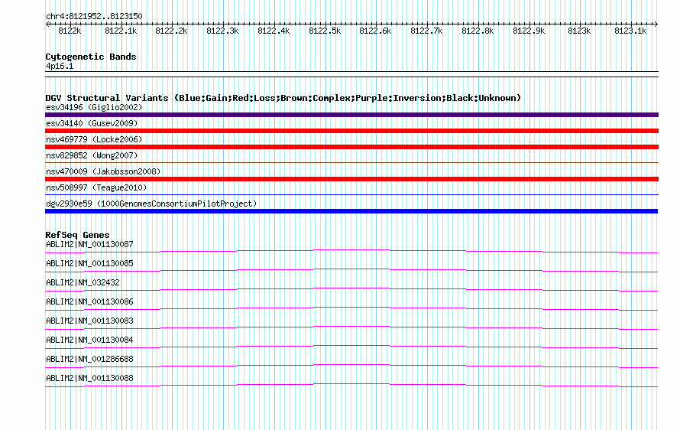Open variant dgv2930e59 1000GenomesConsortiumPilotProject label
The height and width of the screenshot is (430, 680).
point(151,204)
